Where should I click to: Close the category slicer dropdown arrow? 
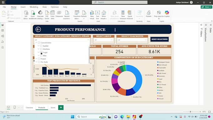88,40
